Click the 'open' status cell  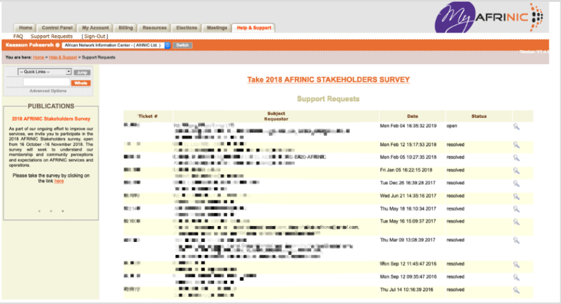(452, 126)
